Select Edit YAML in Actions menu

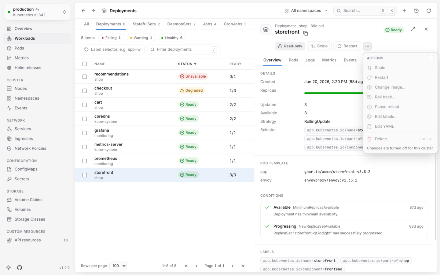click(x=400, y=127)
